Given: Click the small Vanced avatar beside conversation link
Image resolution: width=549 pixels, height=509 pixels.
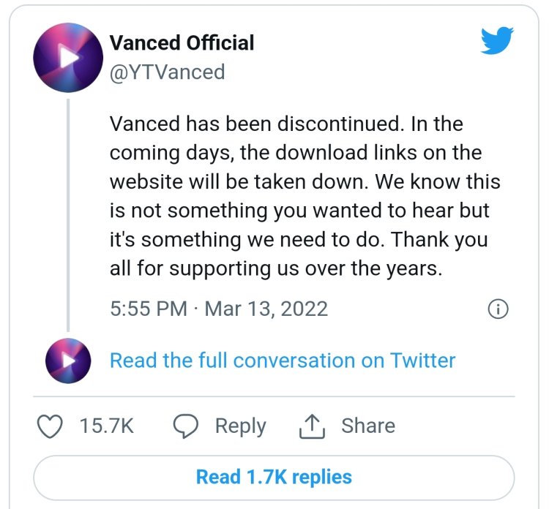Looking at the screenshot, I should [x=68, y=361].
